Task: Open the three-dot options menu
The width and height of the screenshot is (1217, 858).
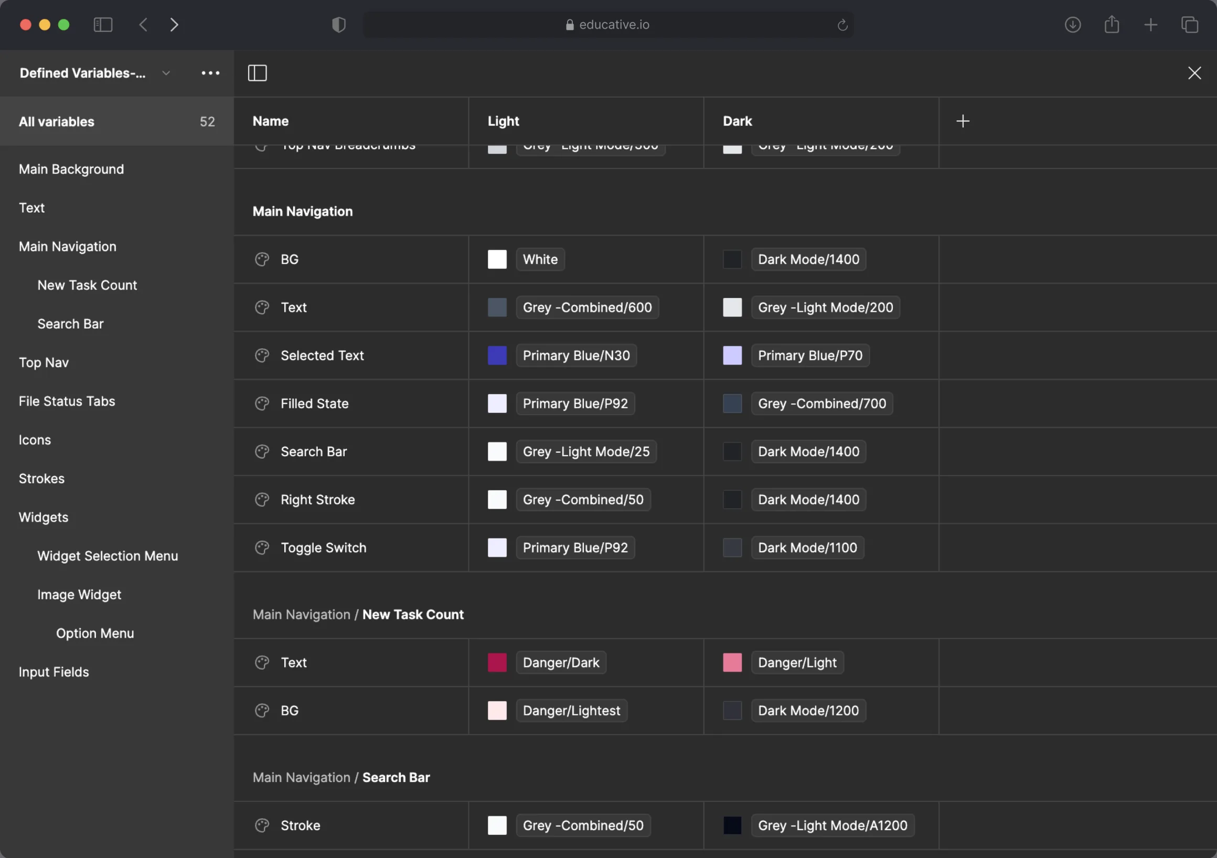Action: (210, 73)
